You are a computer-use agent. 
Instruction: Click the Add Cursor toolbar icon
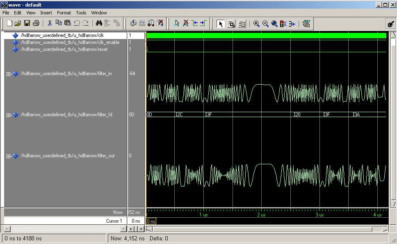[176, 23]
